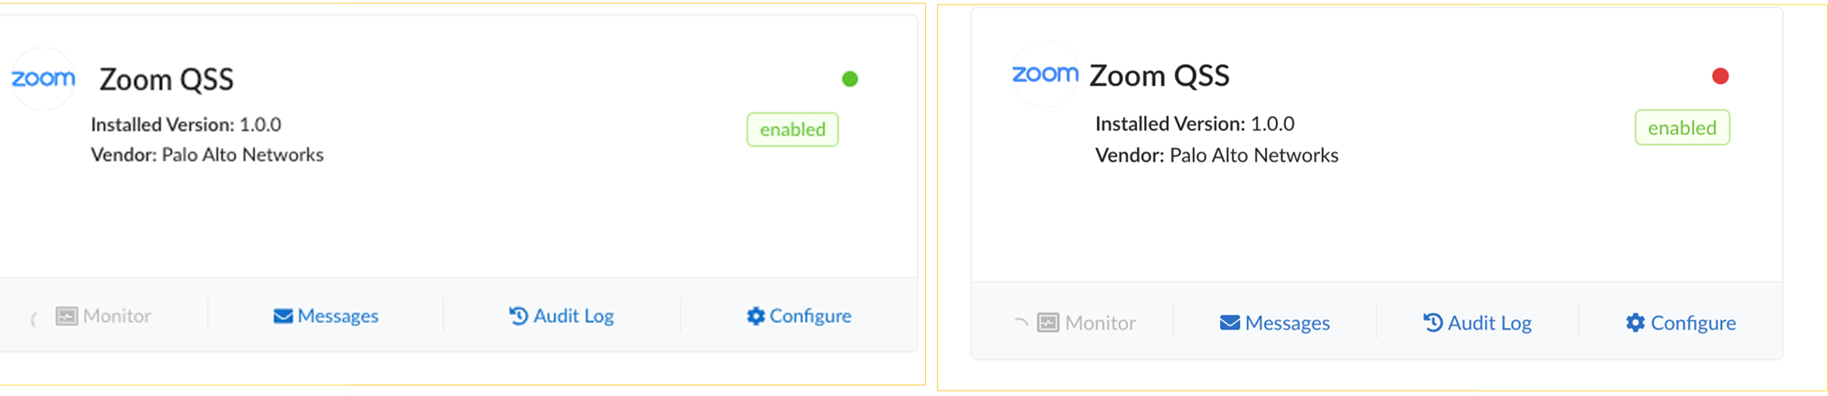The height and width of the screenshot is (396, 1828).
Task: Select the Configure label on the red-status card
Action: pyautogui.click(x=1693, y=323)
